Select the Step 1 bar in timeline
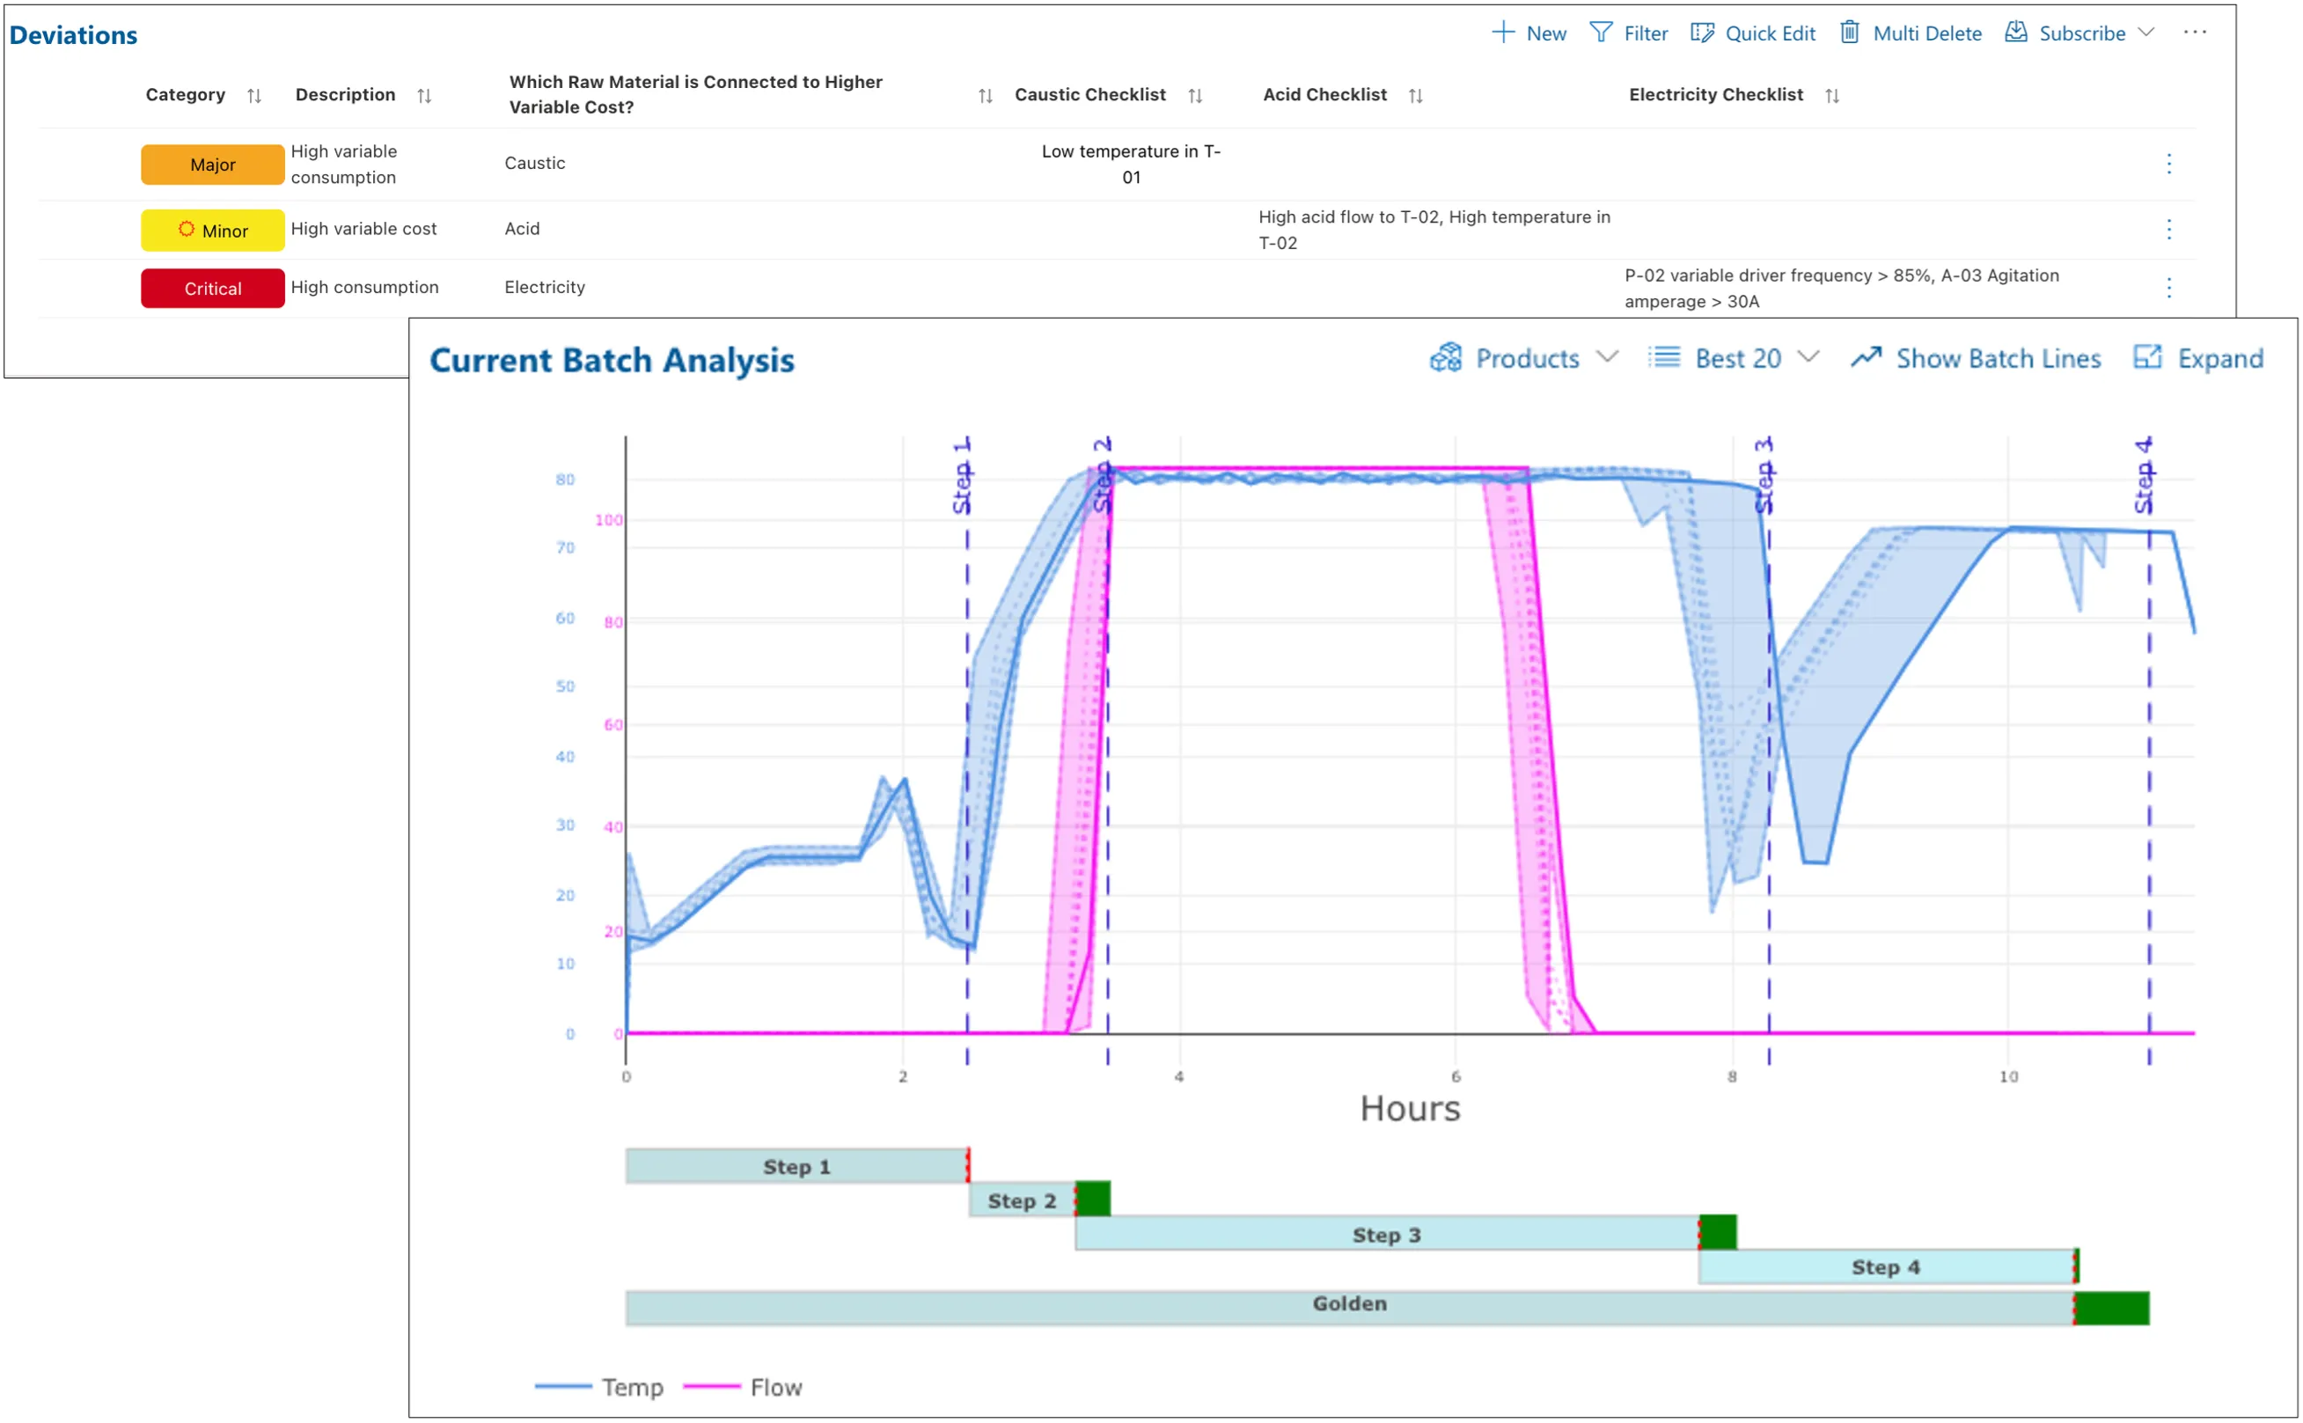The height and width of the screenshot is (1423, 2303). click(796, 1166)
